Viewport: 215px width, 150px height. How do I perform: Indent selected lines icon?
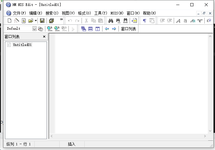pos(162,21)
